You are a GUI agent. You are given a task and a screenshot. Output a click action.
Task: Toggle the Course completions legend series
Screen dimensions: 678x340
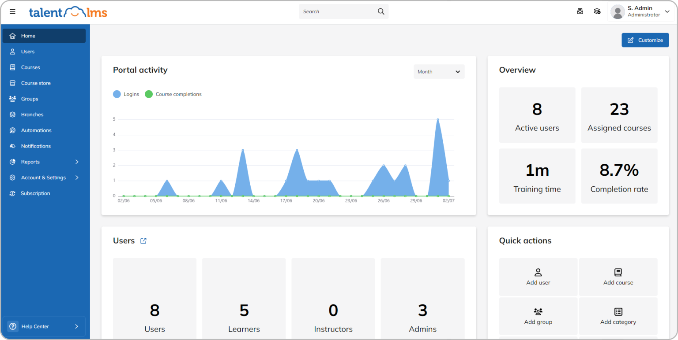coord(173,94)
